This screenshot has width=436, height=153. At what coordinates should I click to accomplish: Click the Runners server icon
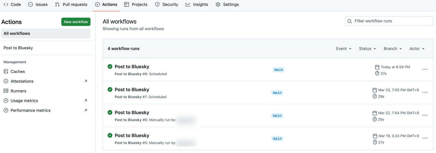click(x=6, y=91)
